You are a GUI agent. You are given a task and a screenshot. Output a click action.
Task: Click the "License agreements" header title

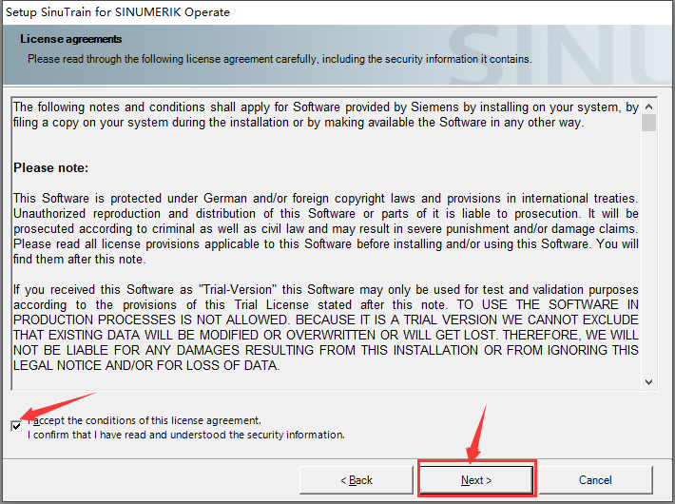click(x=71, y=39)
